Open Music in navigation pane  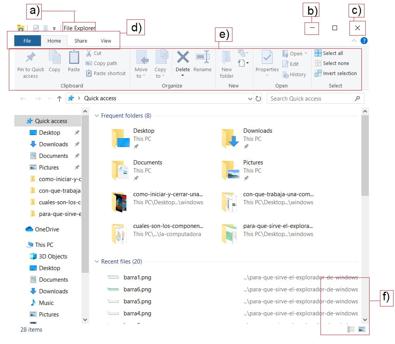coord(42,303)
